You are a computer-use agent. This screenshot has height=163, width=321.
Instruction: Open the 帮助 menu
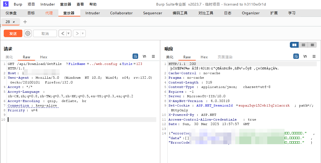click(93, 4)
